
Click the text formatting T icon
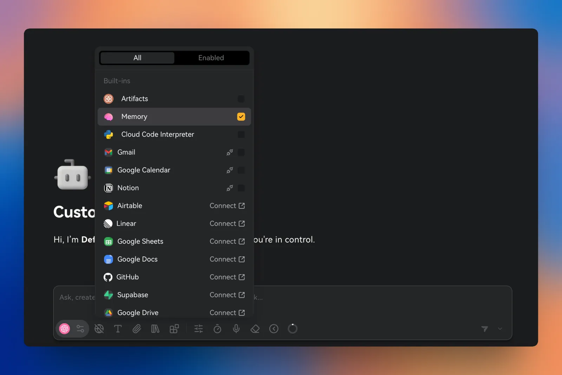click(x=118, y=329)
